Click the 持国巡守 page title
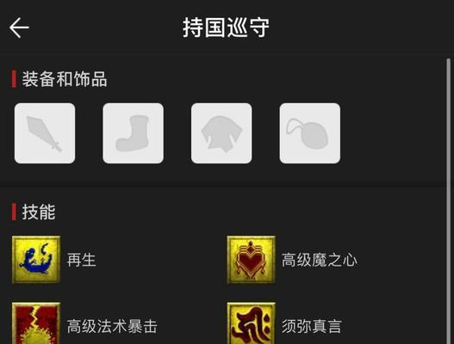This screenshot has width=454, height=344. coord(226,28)
